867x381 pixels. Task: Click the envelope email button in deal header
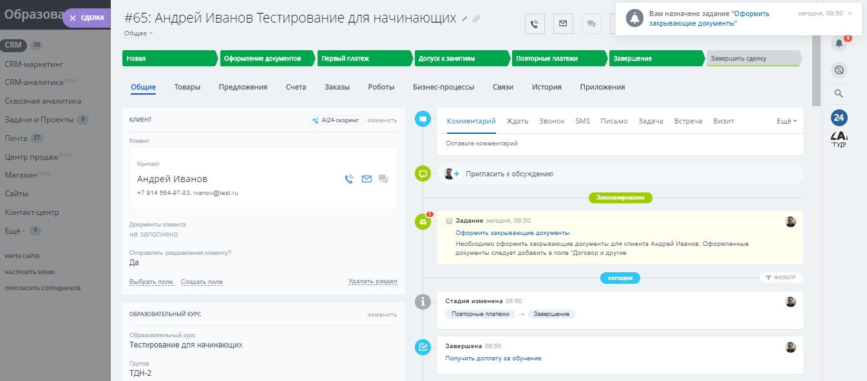(x=563, y=24)
